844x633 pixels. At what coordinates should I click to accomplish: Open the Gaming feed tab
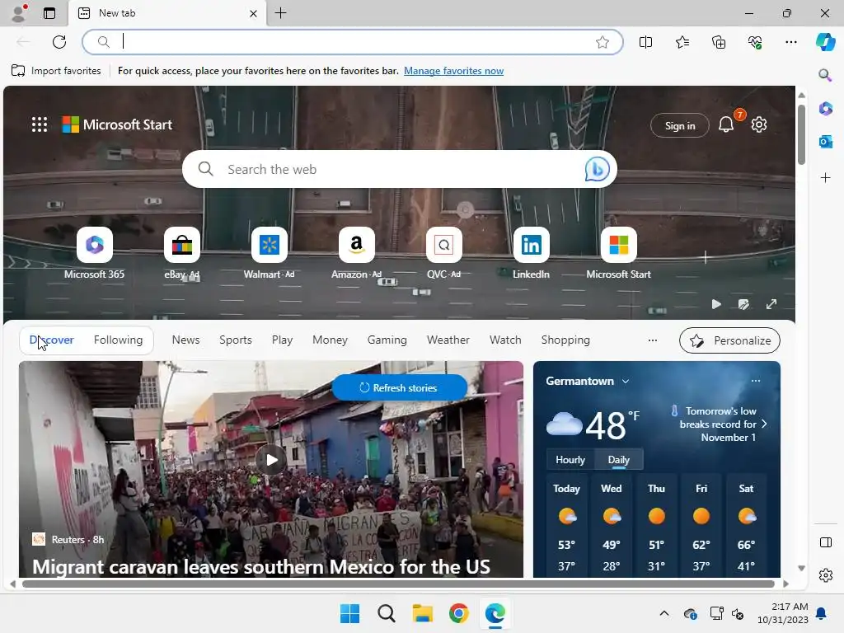pos(387,340)
